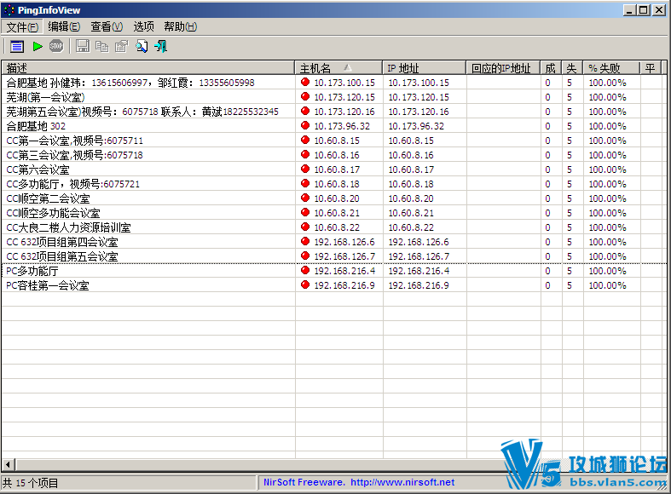Screen dimensions: 671x494
Task: Click the red status dot for 10.173.100.15
Action: pos(305,82)
